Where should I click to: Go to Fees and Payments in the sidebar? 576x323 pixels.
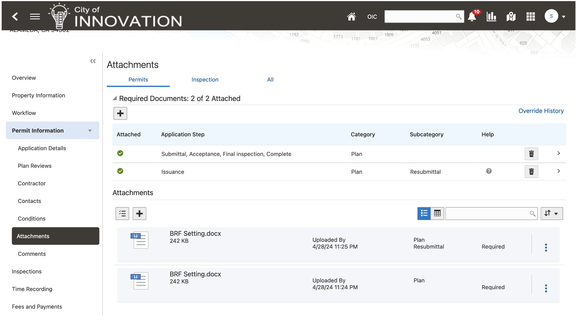click(37, 306)
